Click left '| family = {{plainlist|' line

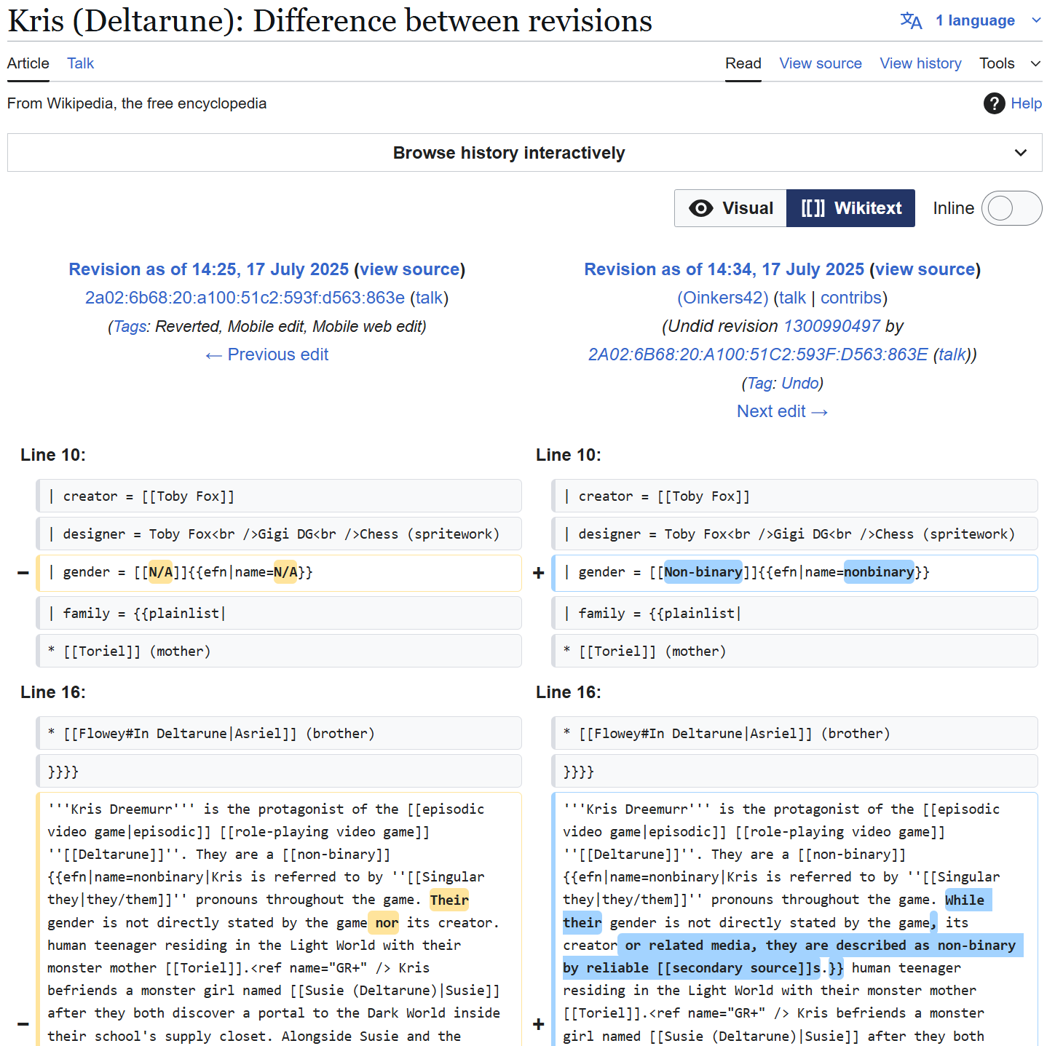click(280, 613)
